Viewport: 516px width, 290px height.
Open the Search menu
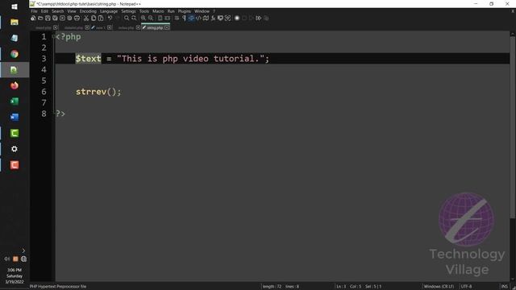(57, 11)
